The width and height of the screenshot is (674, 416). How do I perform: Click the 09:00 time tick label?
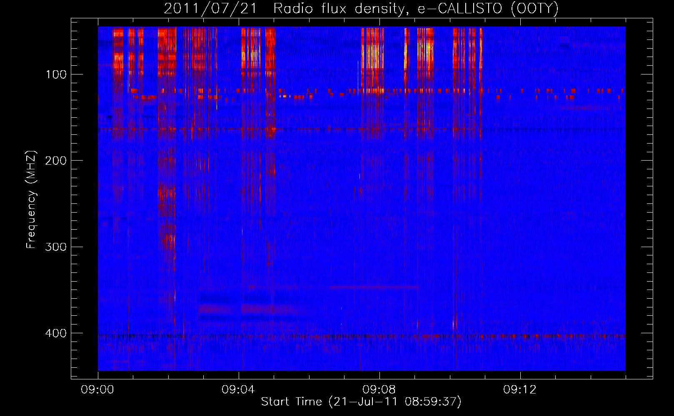click(x=97, y=390)
